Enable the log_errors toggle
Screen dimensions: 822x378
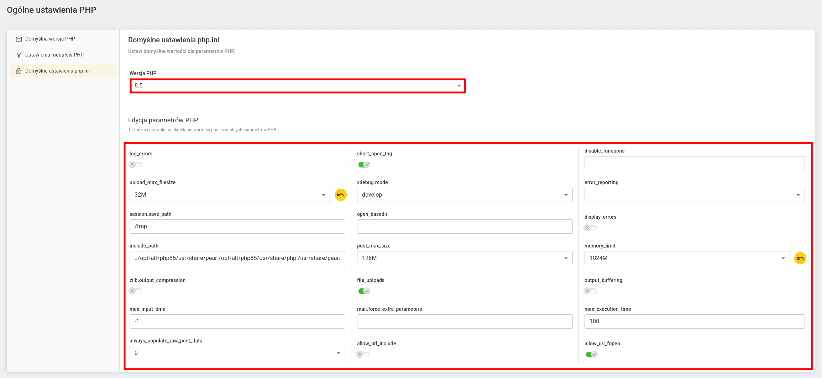tap(136, 164)
